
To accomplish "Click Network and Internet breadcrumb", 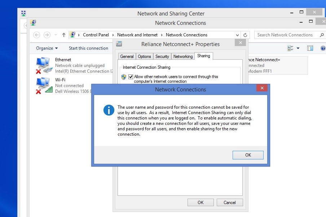I will [x=137, y=35].
